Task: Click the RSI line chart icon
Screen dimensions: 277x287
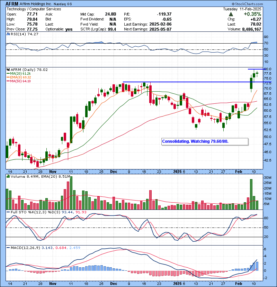Action: [8, 34]
